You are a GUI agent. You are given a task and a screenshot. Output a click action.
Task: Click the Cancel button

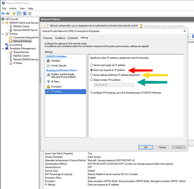click(x=162, y=147)
